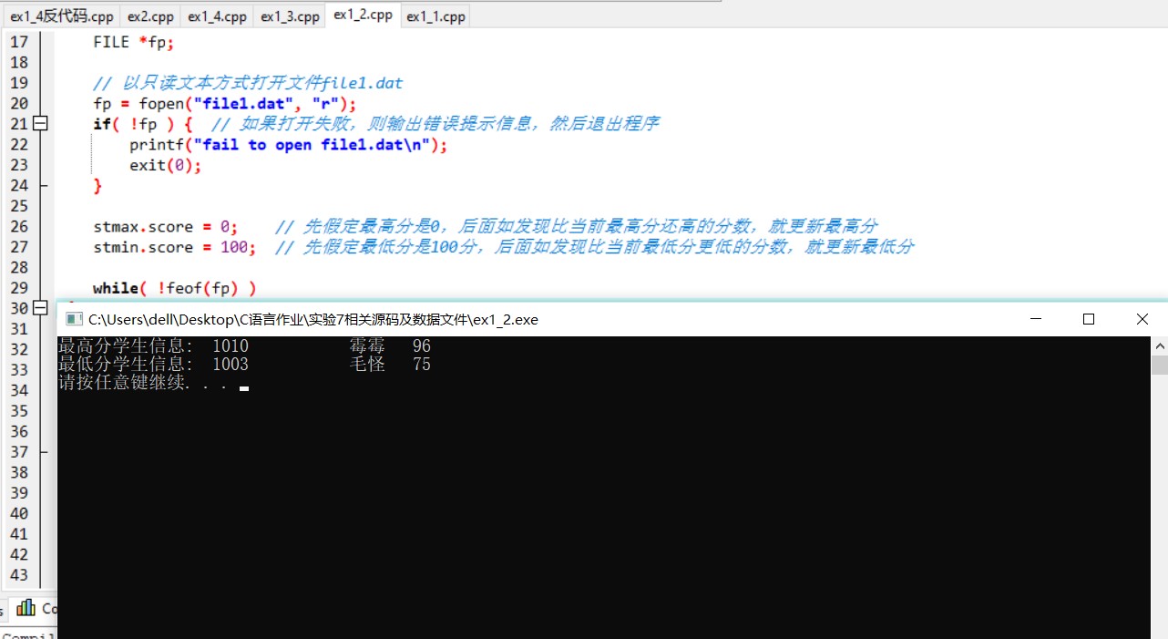The image size is (1168, 639).
Task: Select the ex1_3.cpp tab
Action: click(290, 16)
